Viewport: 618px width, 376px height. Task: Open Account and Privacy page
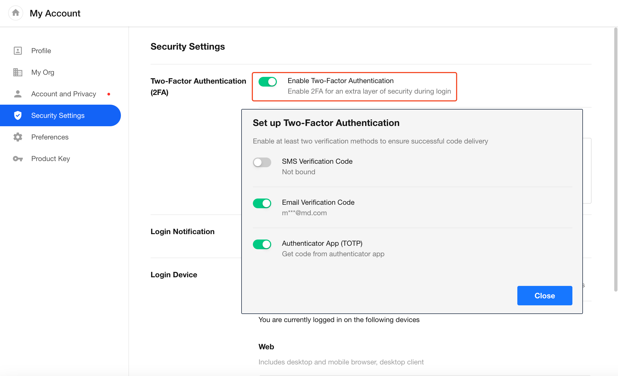[63, 94]
